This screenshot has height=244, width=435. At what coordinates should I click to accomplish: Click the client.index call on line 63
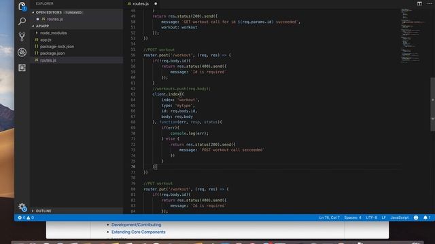click(168, 94)
